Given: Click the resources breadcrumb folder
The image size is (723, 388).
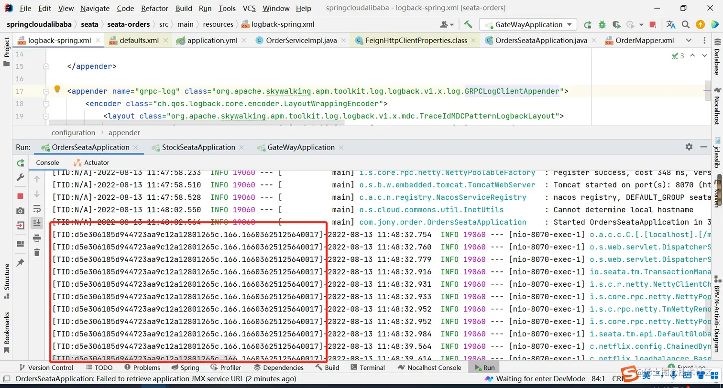Looking at the screenshot, I should click(x=218, y=24).
